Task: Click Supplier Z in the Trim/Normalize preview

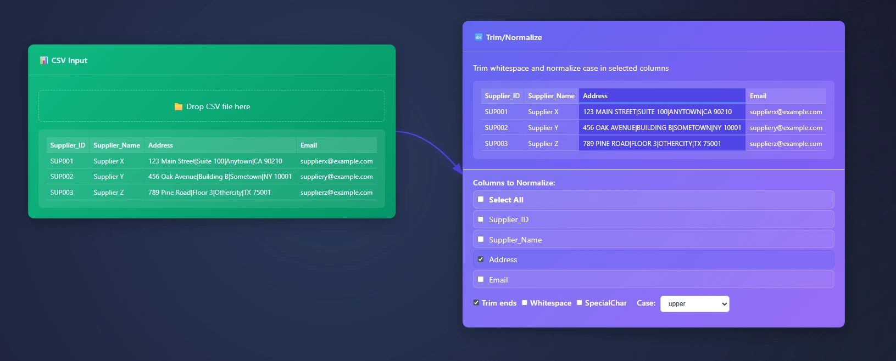Action: point(551,144)
